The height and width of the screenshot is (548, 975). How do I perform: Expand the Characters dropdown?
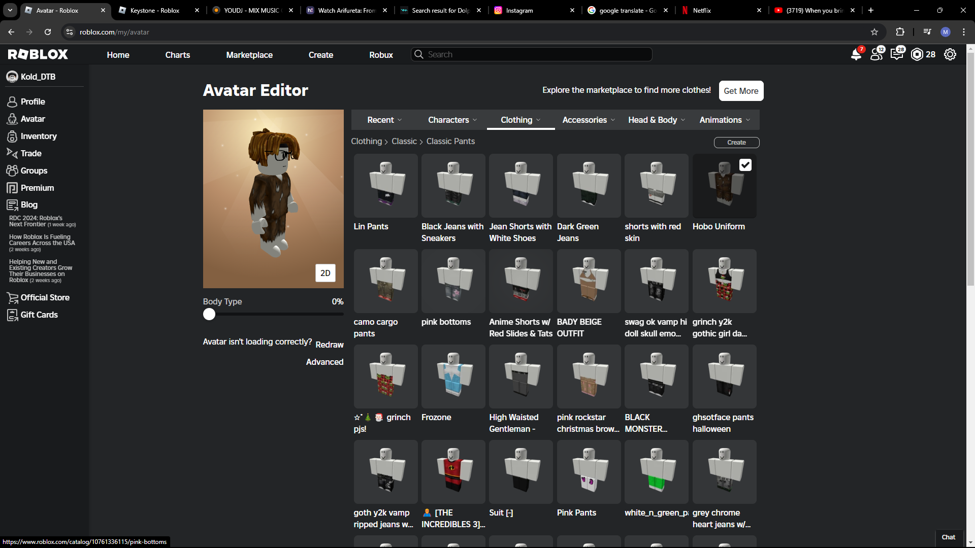(x=453, y=120)
